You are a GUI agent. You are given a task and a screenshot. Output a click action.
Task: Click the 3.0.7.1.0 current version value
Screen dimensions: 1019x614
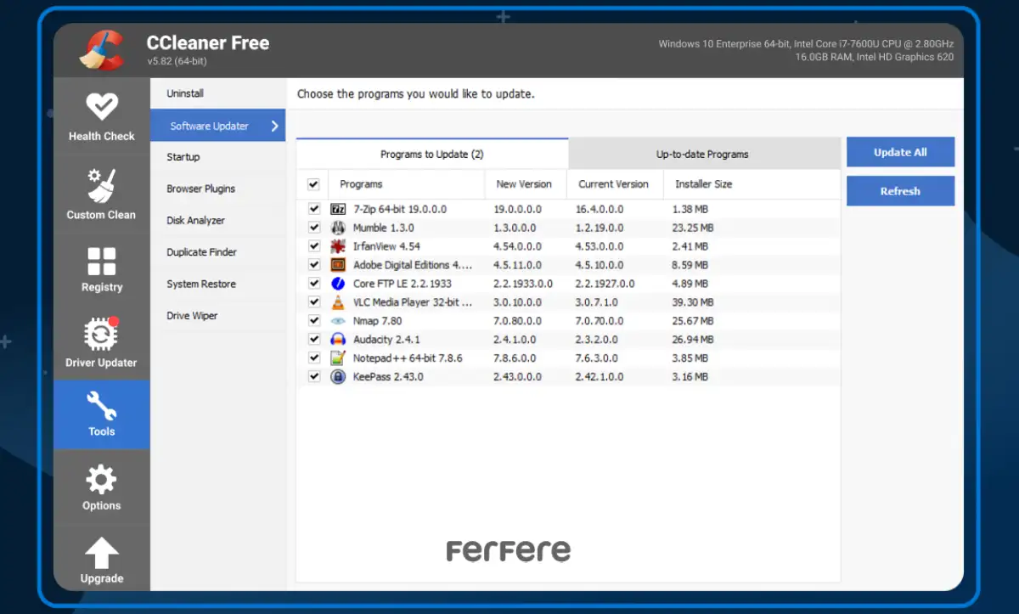[x=600, y=302]
